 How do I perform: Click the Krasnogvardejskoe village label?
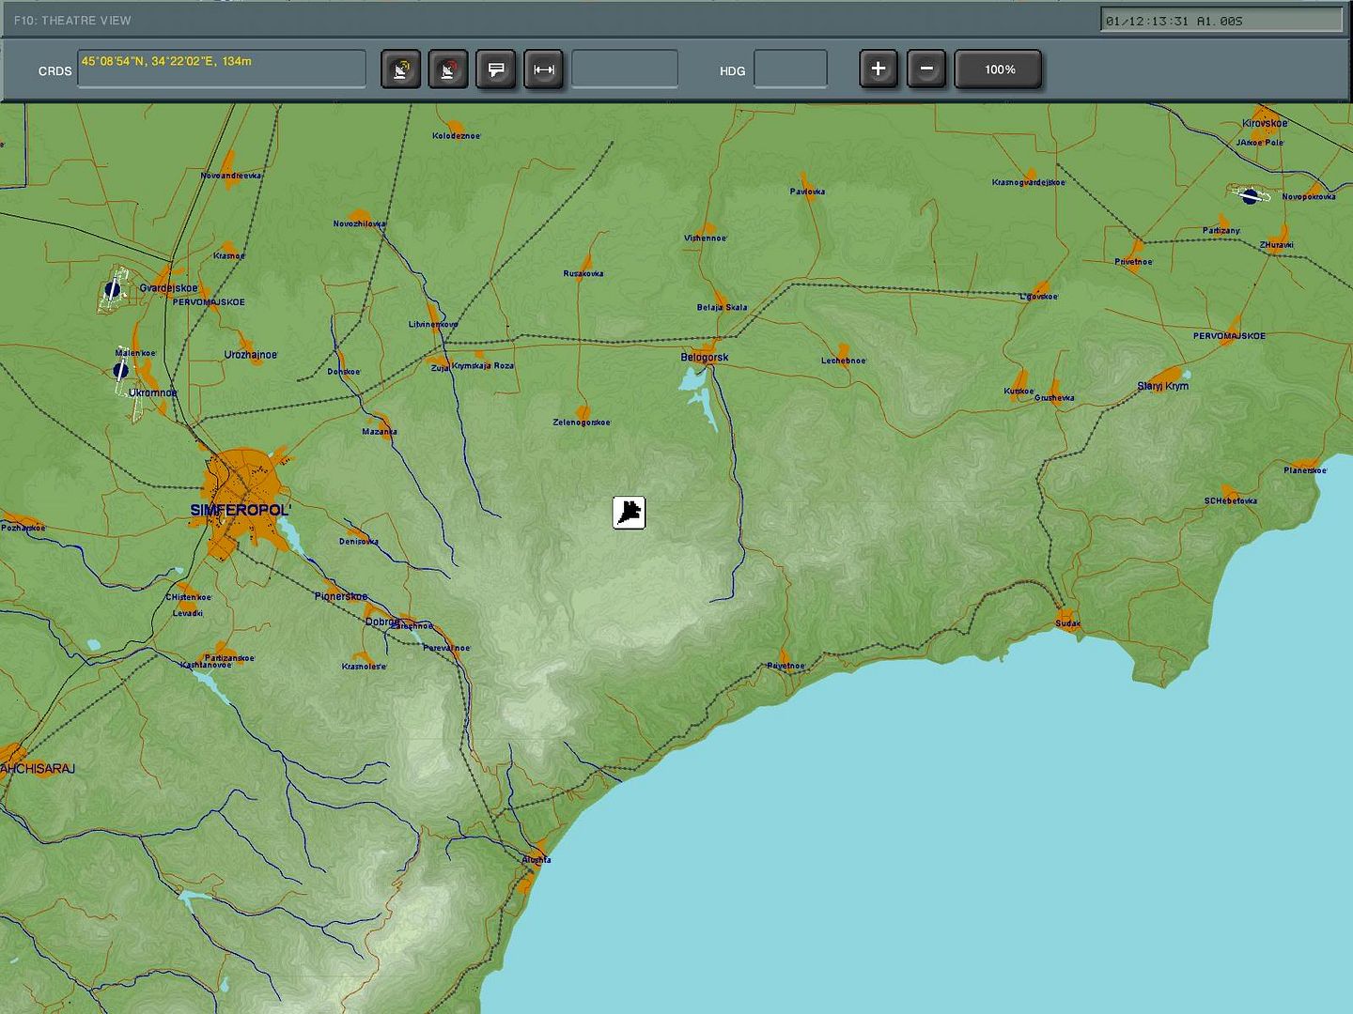coord(1029,182)
